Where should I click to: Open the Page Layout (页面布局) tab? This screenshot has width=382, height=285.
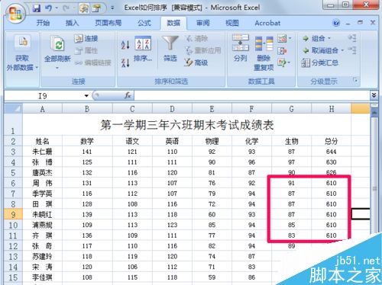pos(108,23)
